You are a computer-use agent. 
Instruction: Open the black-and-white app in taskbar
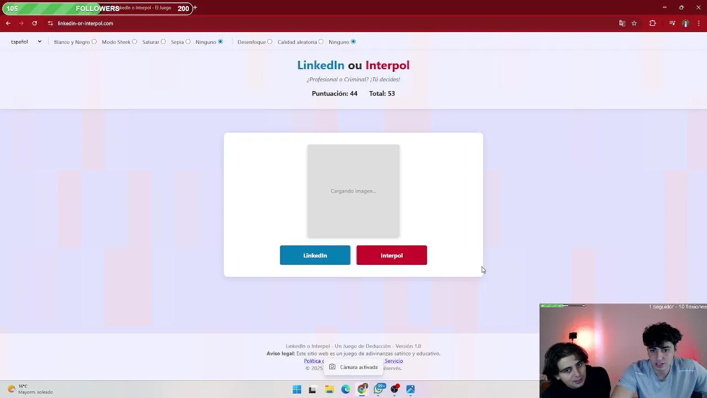tap(312, 389)
